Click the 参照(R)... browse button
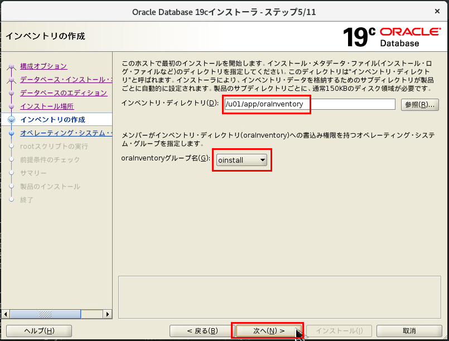The height and width of the screenshot is (341, 449). [420, 105]
